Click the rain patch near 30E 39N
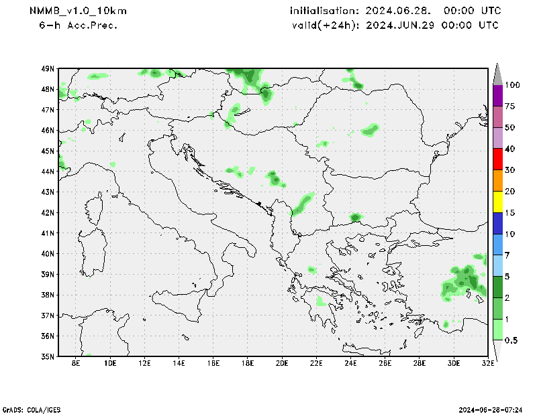 coord(465,280)
